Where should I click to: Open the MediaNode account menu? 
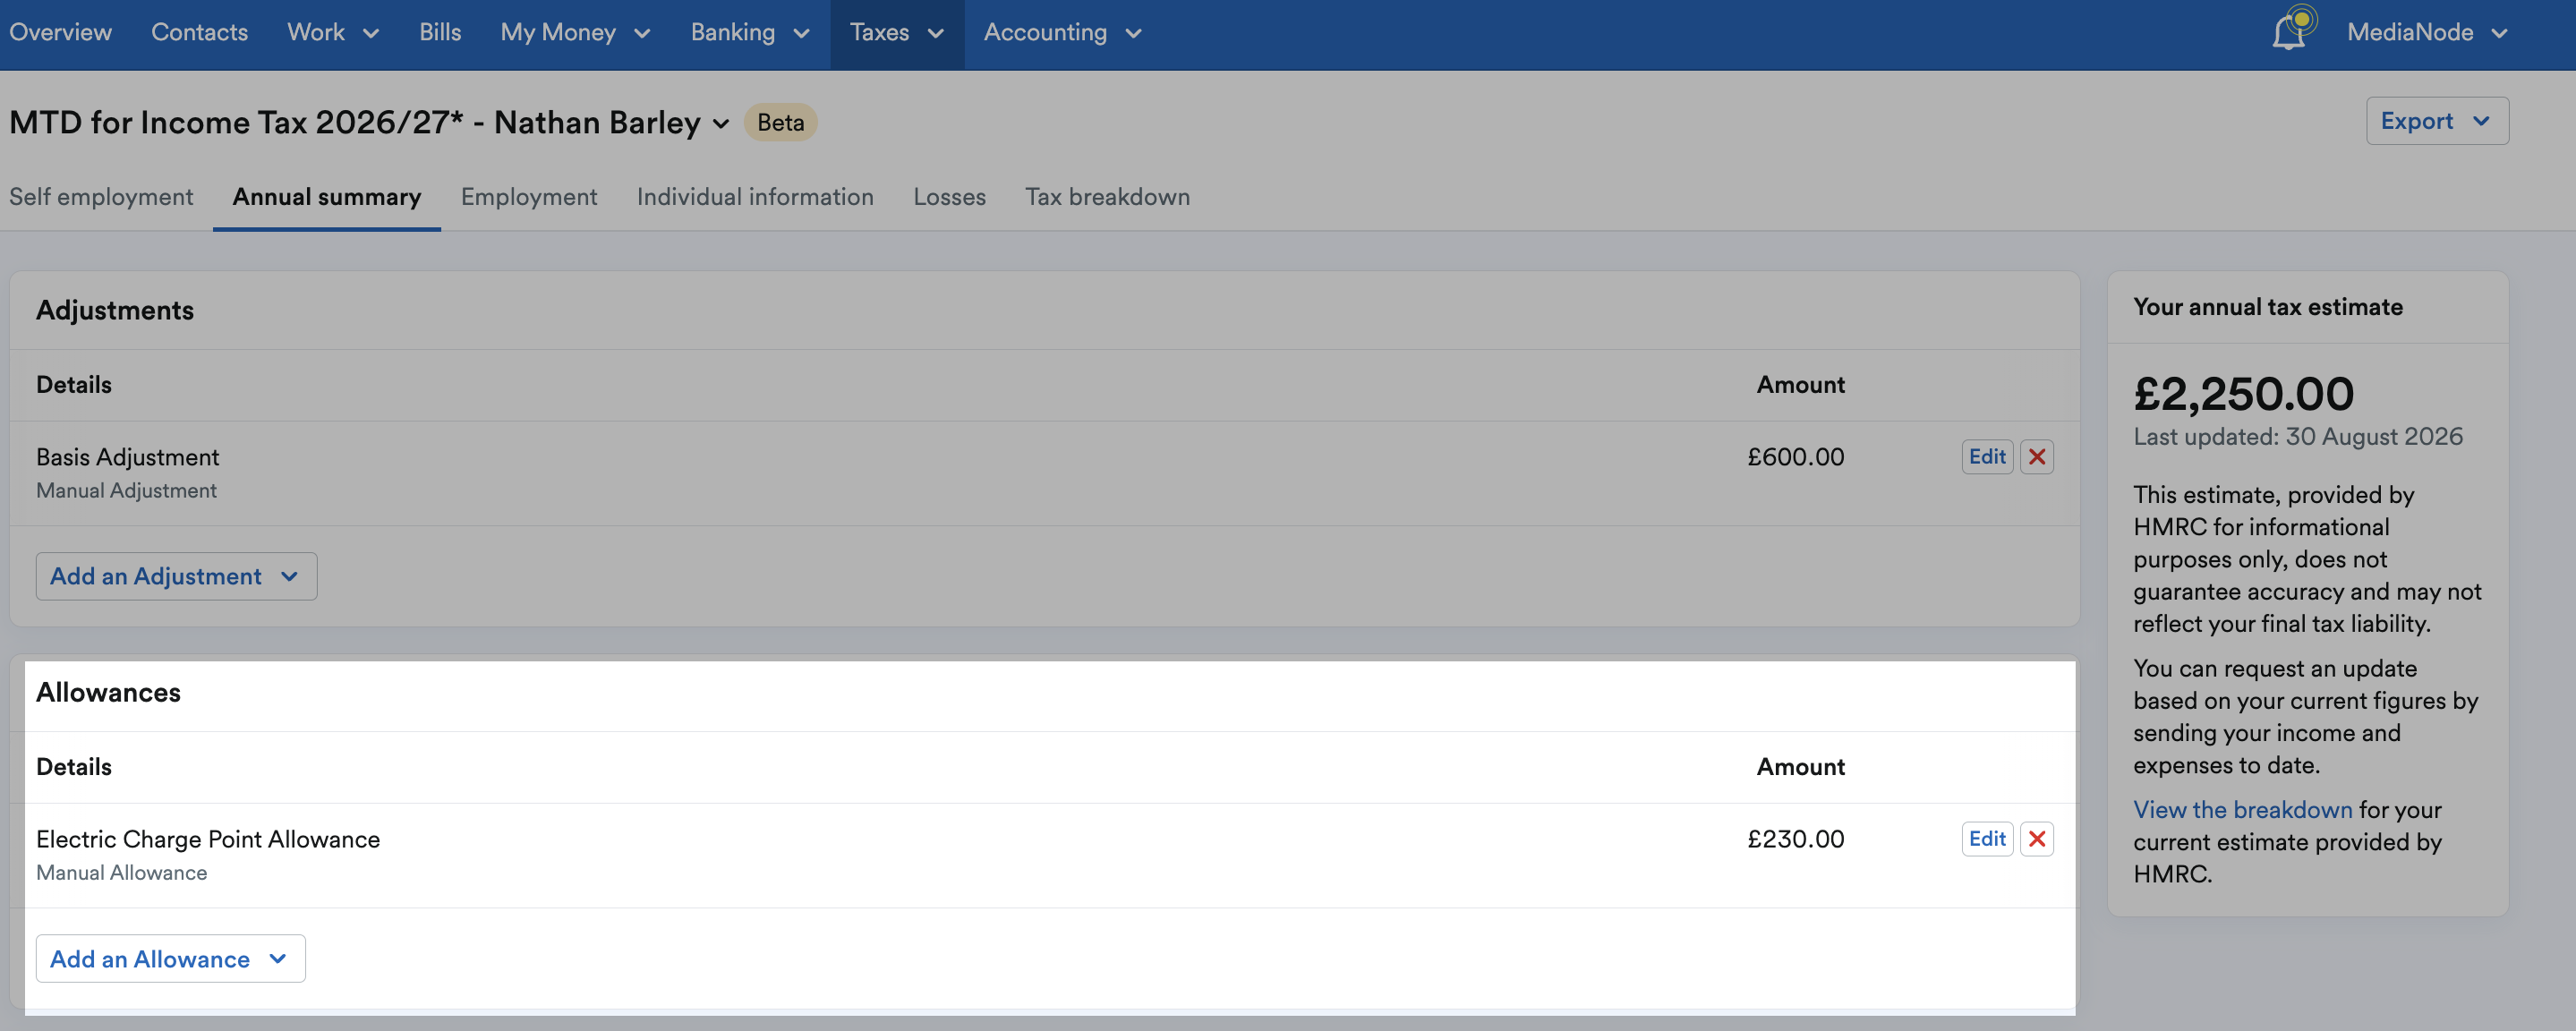click(x=2428, y=33)
